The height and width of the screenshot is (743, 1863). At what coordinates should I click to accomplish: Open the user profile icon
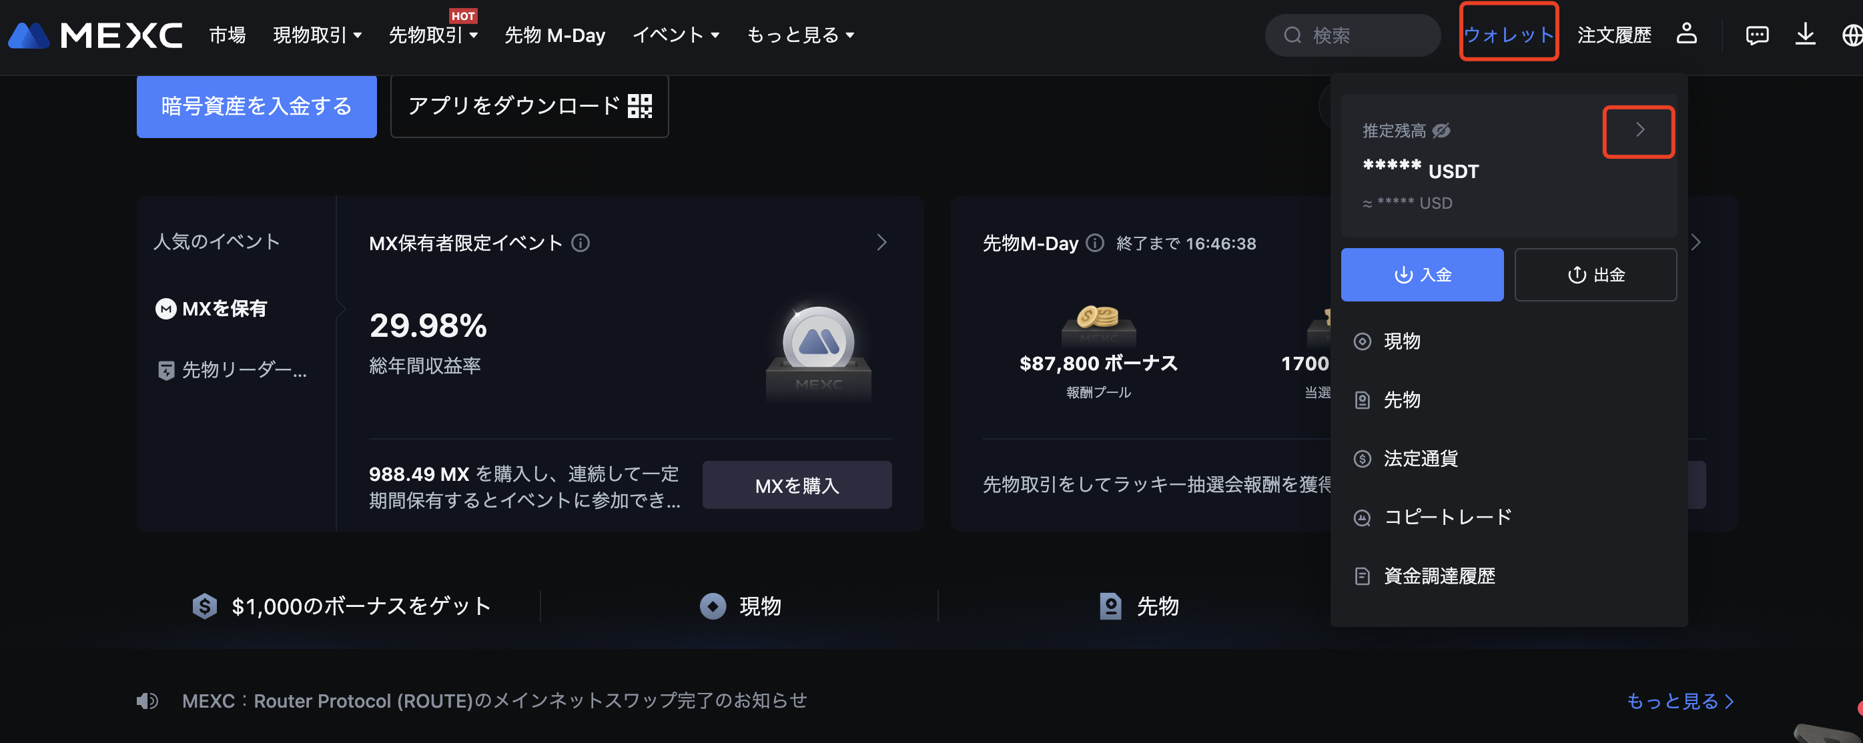[x=1687, y=34]
